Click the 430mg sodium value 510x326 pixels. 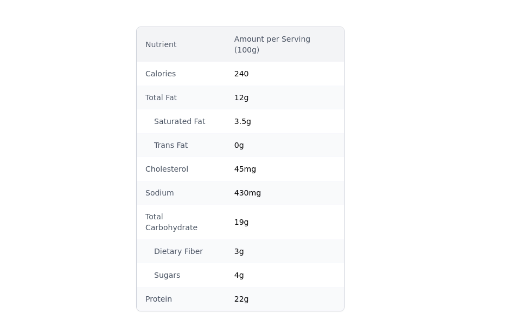[247, 193]
